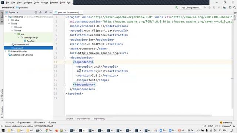Click Collapse All icon in Project panel
The width and height of the screenshot is (237, 133).
40,12
